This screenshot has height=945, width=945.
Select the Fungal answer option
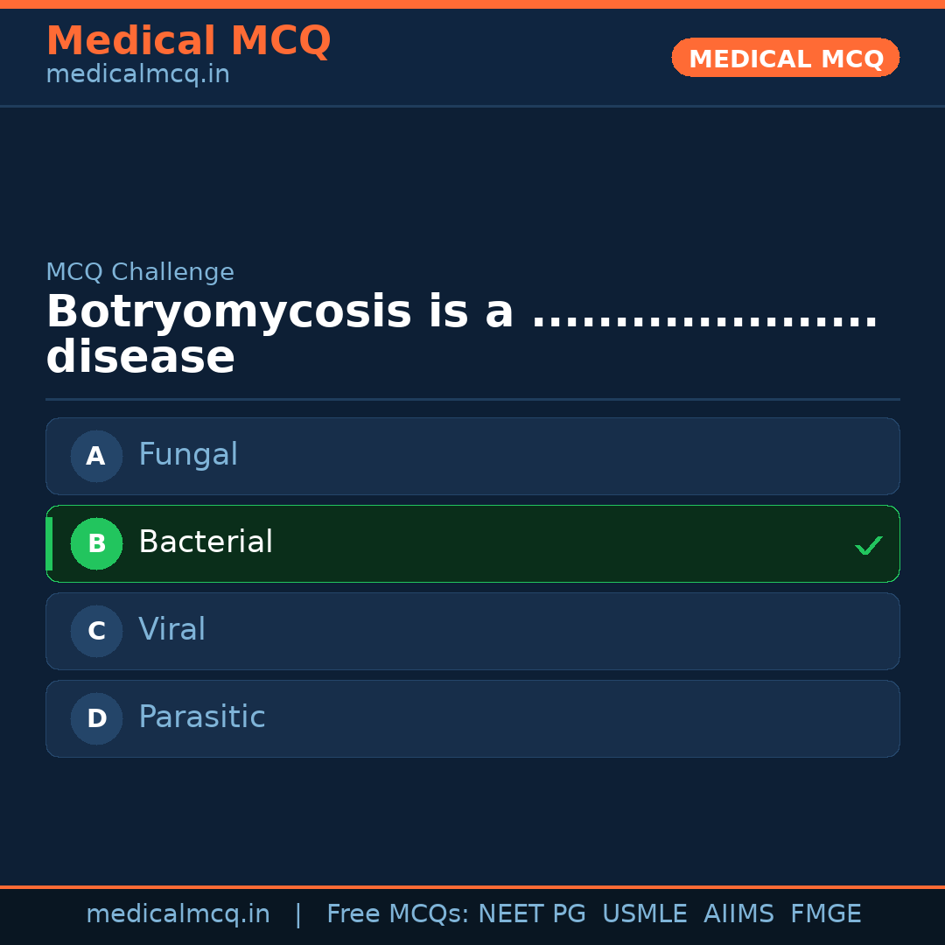tap(472, 456)
